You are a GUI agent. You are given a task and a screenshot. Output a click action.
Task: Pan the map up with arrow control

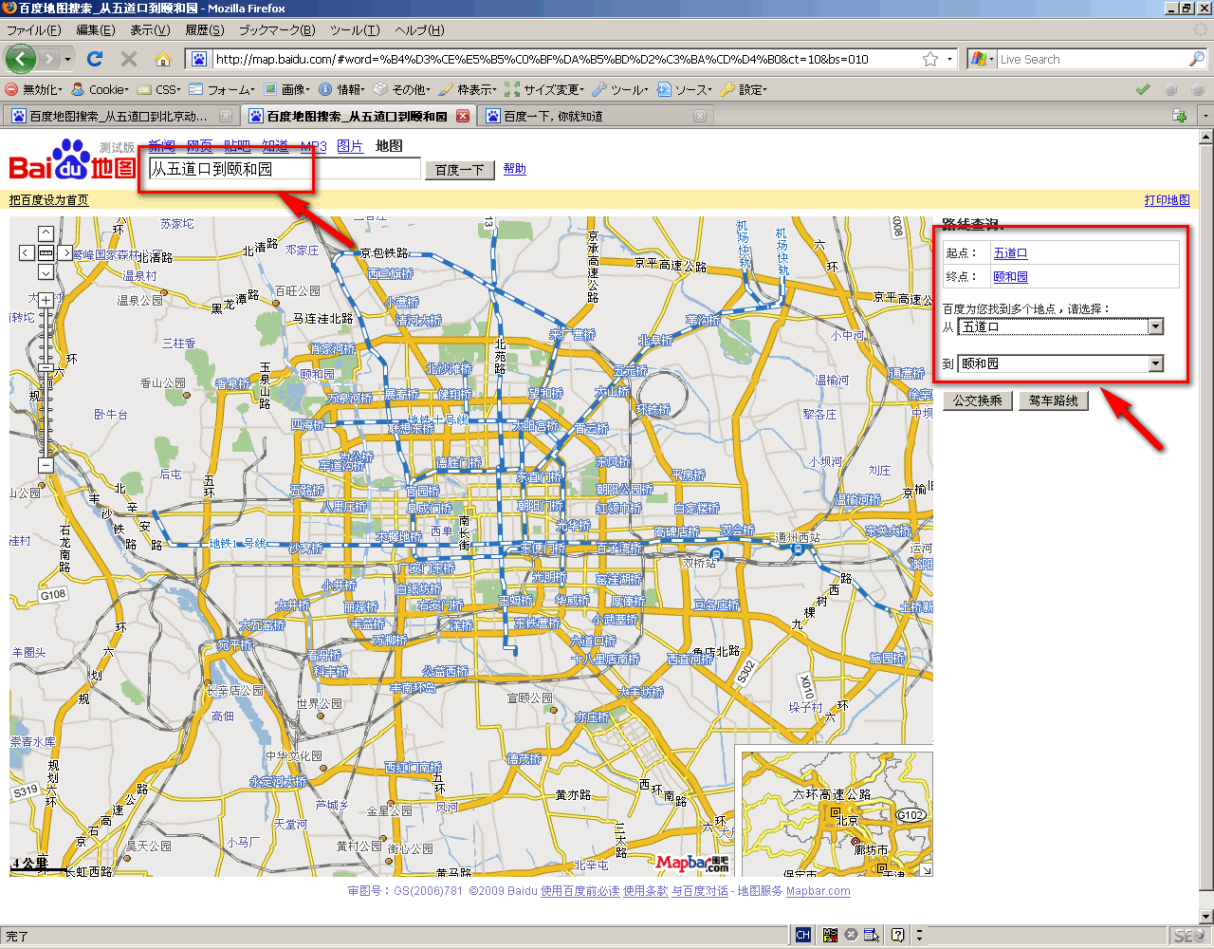point(46,233)
